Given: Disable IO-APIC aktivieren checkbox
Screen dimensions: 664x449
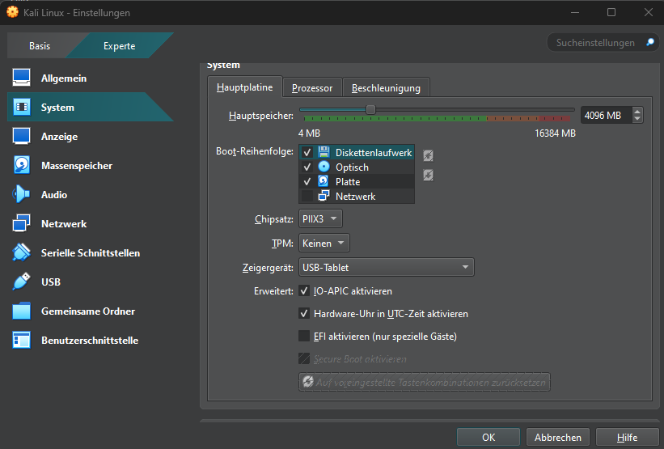Looking at the screenshot, I should pyautogui.click(x=305, y=290).
